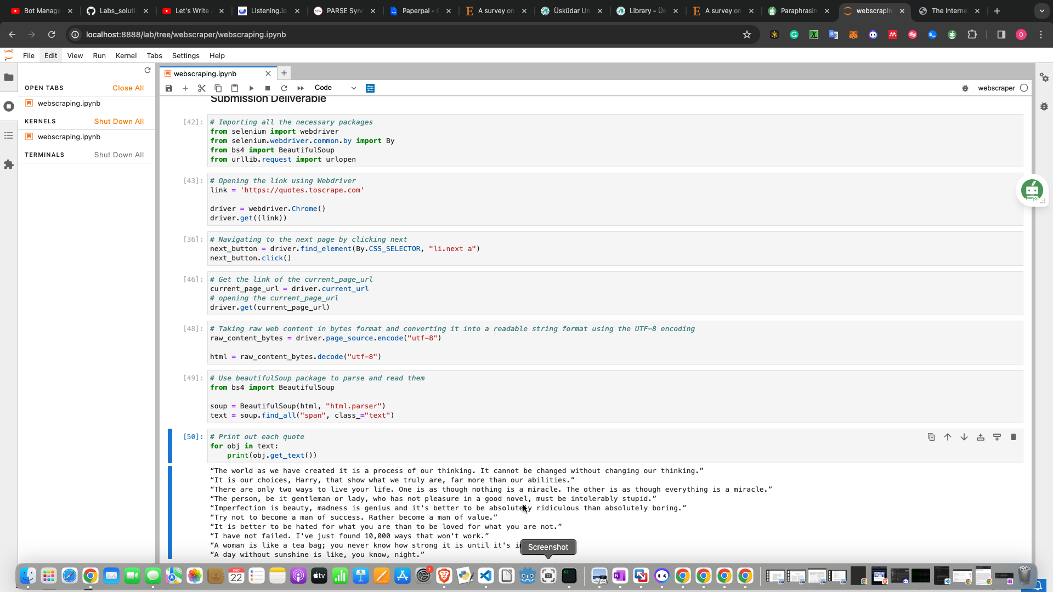The width and height of the screenshot is (1053, 592).
Task: Click the blue render side-by-side toolbar icon
Action: click(370, 88)
